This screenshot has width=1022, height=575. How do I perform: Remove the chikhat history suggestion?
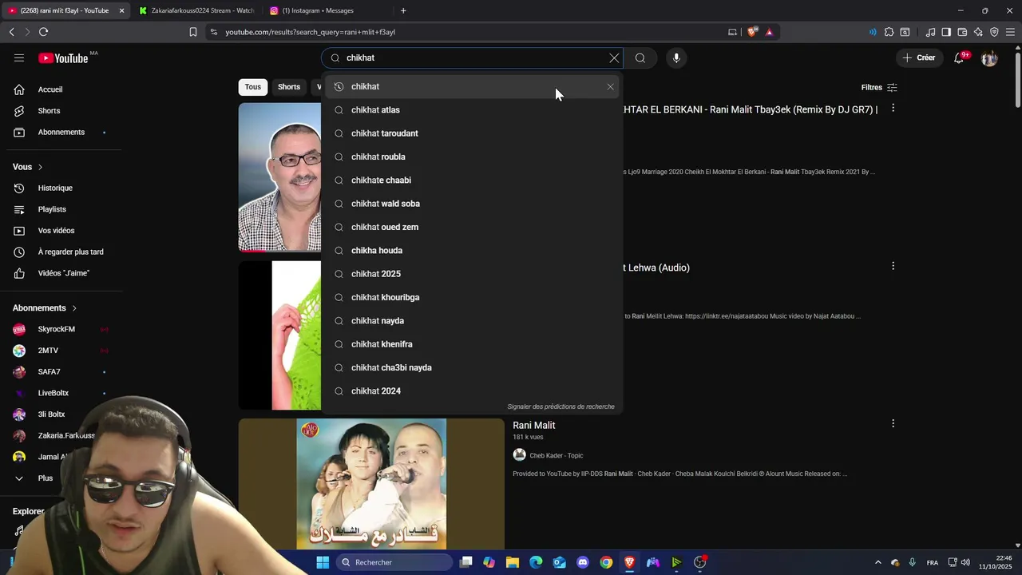[611, 86]
